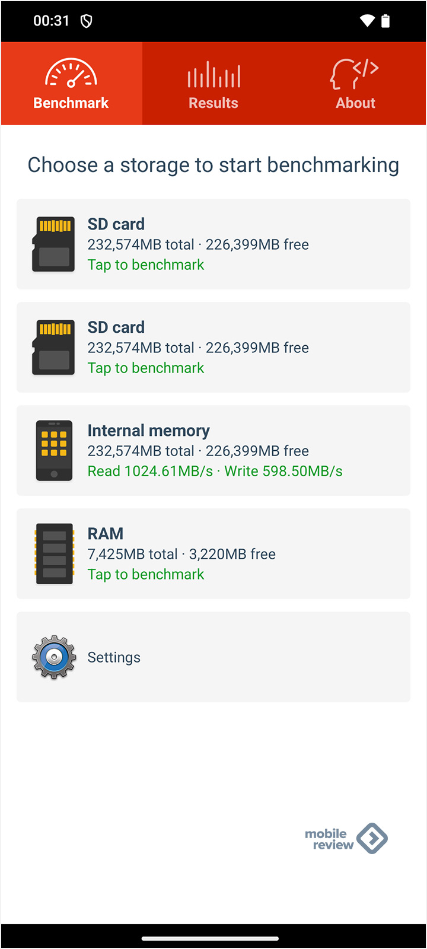Tap the RAM chip icon
The image size is (427, 949).
pyautogui.click(x=54, y=553)
